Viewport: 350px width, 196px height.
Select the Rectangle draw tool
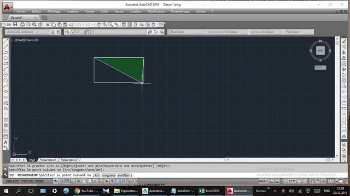(x=6, y=64)
